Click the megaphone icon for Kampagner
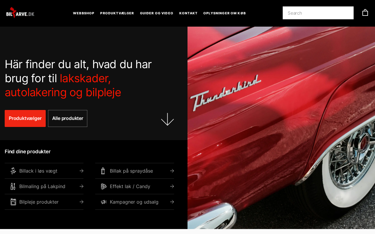This screenshot has height=234, width=375. (104, 202)
